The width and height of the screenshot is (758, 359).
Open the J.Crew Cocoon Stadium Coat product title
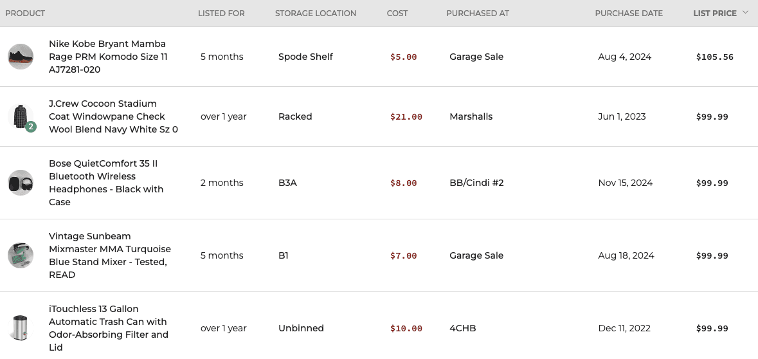(x=114, y=116)
